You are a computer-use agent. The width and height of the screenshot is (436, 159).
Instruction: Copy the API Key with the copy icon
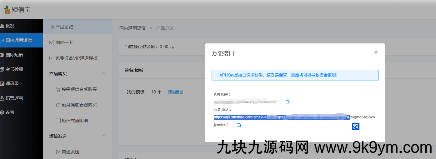pyautogui.click(x=288, y=102)
